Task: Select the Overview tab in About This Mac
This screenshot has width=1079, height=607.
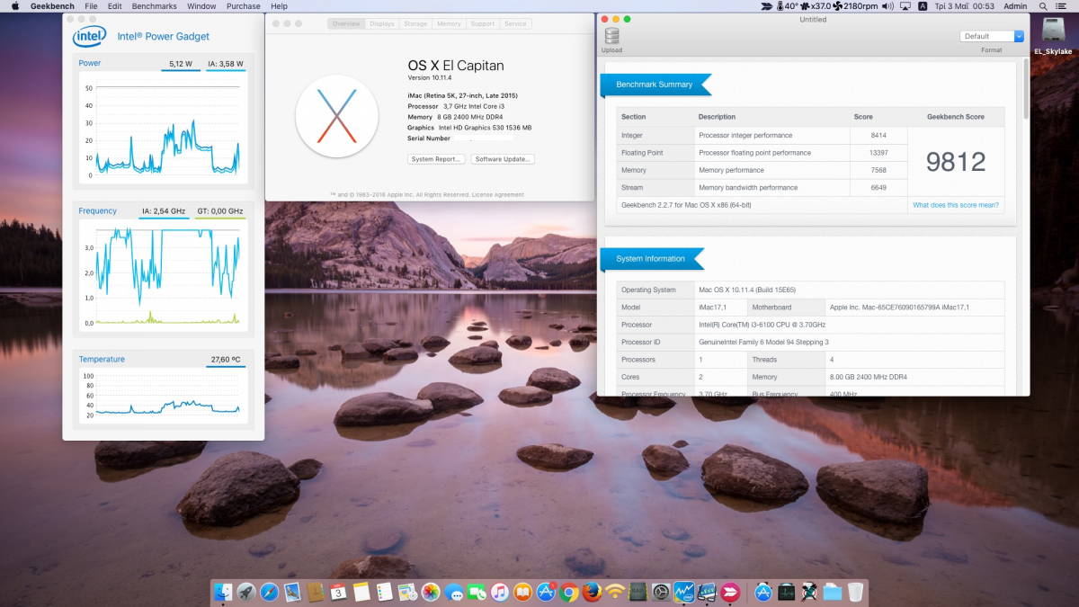Action: pos(346,23)
